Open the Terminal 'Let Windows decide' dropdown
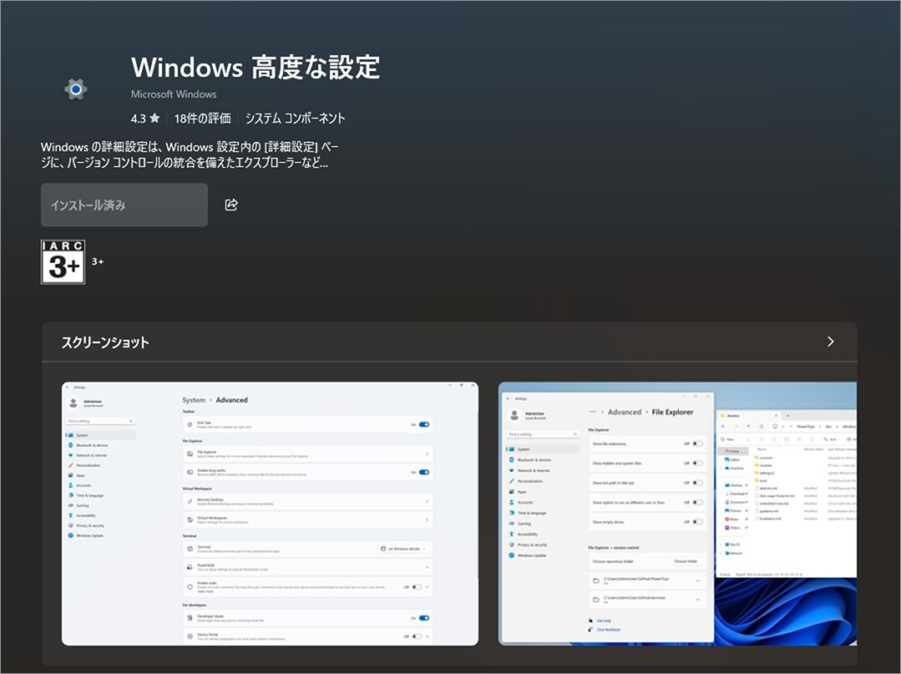Screen dimensions: 901x674 [x=404, y=549]
